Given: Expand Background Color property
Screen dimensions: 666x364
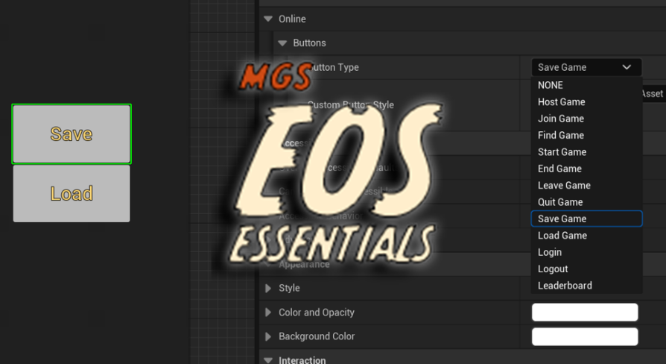Looking at the screenshot, I should [268, 337].
